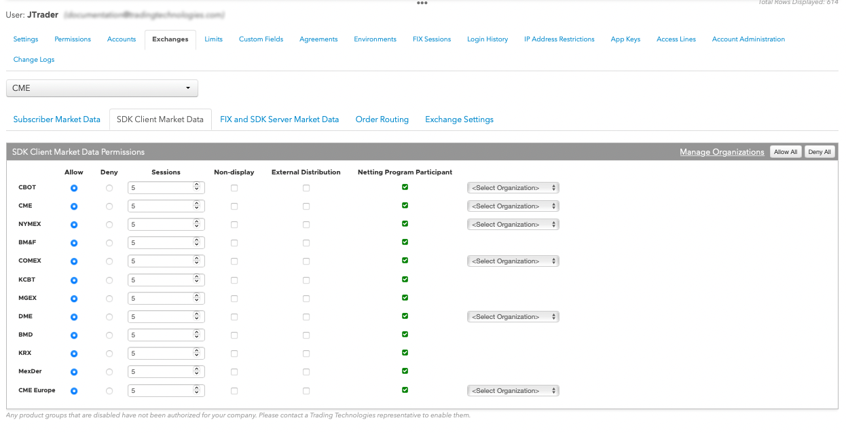Open the Order Routing tab

[x=382, y=119]
